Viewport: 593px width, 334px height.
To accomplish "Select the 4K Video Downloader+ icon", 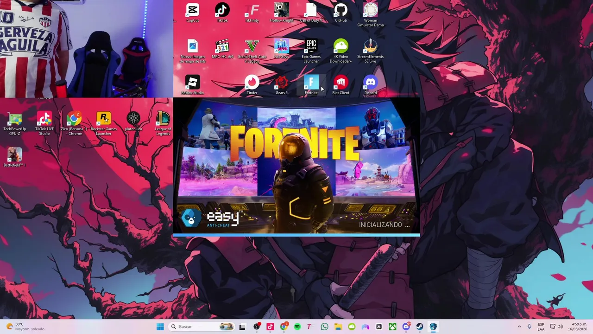I will click(x=341, y=51).
